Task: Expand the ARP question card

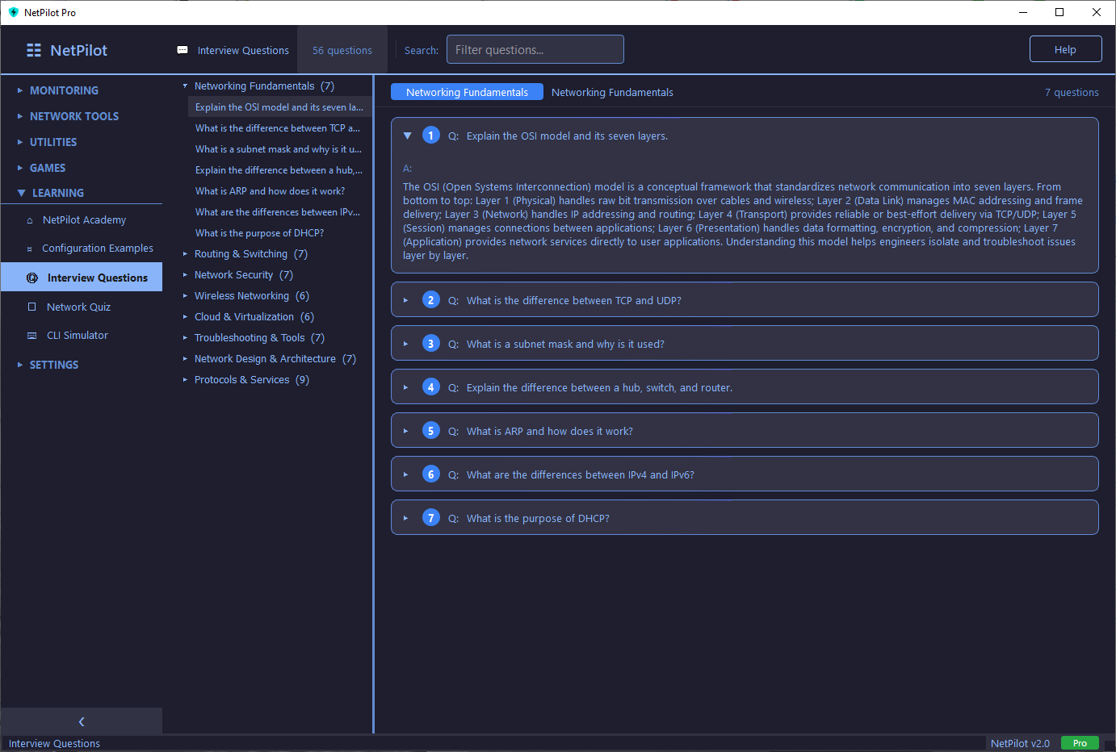Action: tap(406, 431)
